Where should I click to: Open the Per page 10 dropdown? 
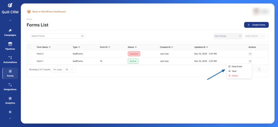(x=69, y=70)
